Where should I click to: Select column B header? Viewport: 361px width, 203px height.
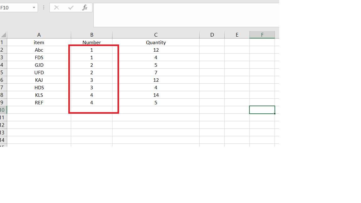tap(92, 35)
